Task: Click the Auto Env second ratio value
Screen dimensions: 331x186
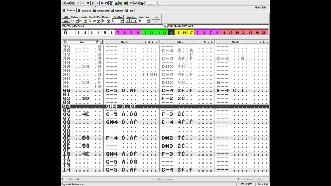Action: pyautogui.click(x=135, y=21)
